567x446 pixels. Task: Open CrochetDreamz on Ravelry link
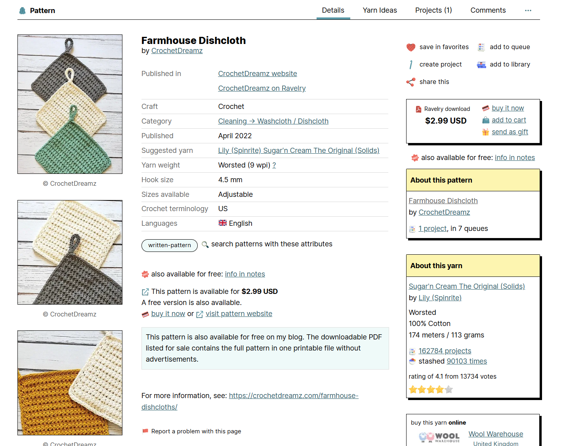coord(262,88)
